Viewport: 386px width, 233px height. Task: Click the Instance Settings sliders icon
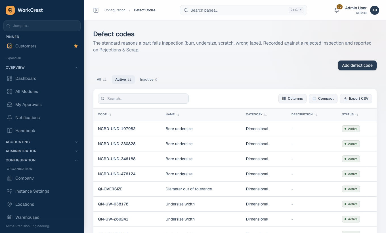pyautogui.click(x=10, y=191)
